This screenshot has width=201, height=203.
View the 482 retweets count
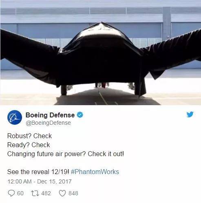[46, 193]
